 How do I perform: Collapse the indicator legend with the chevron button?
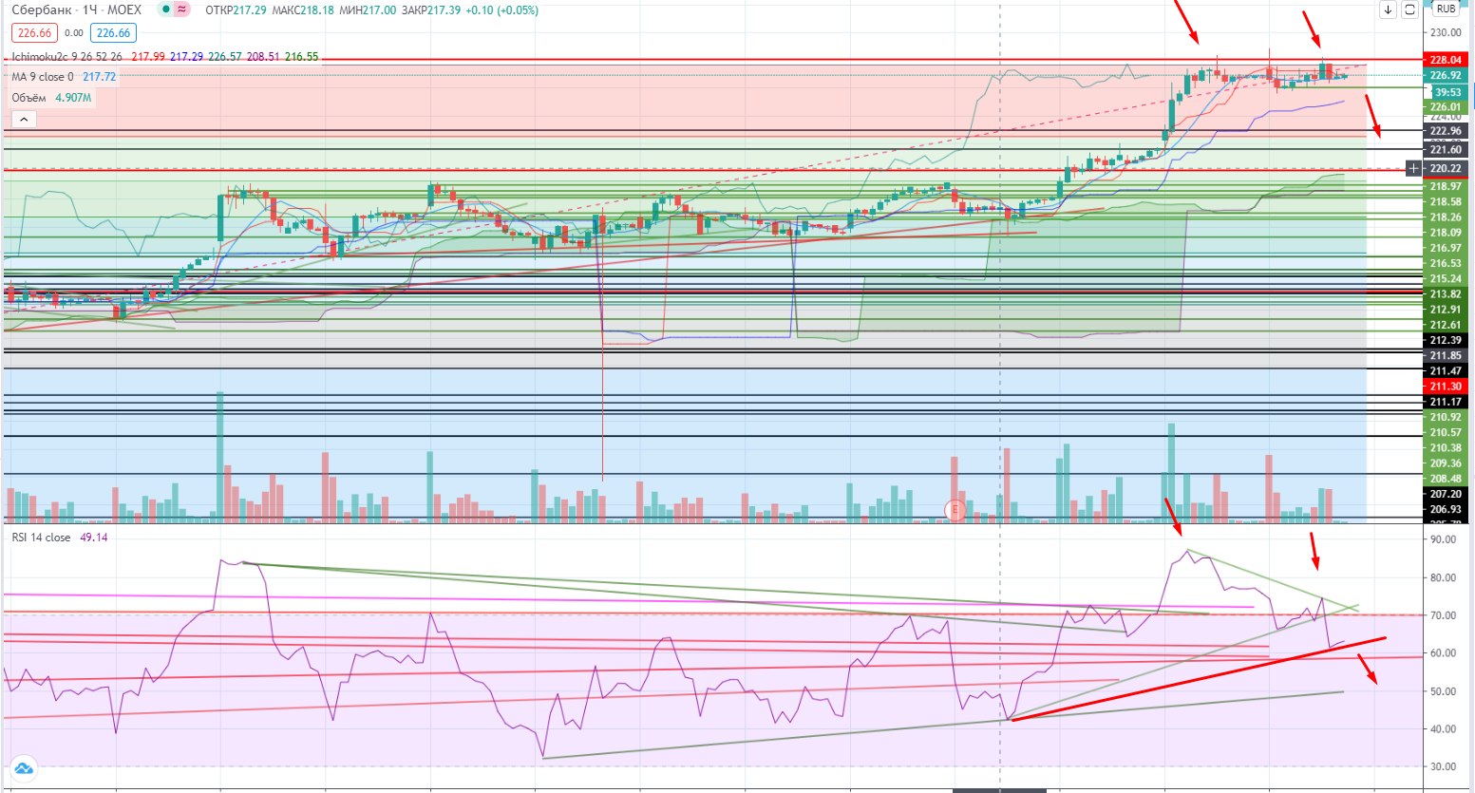[x=24, y=119]
